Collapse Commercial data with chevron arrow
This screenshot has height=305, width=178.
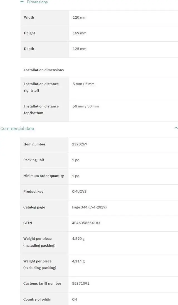pos(176,128)
